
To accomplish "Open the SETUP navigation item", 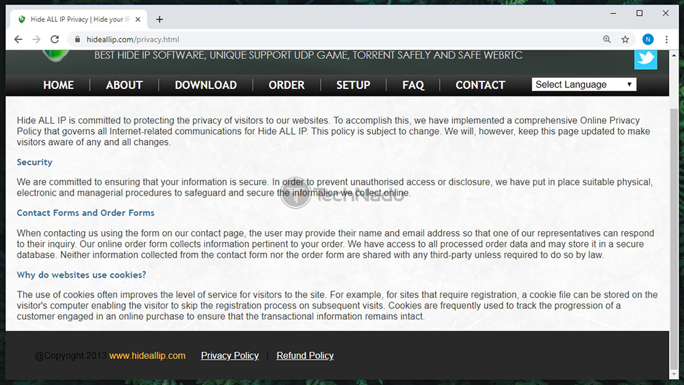I will (354, 85).
